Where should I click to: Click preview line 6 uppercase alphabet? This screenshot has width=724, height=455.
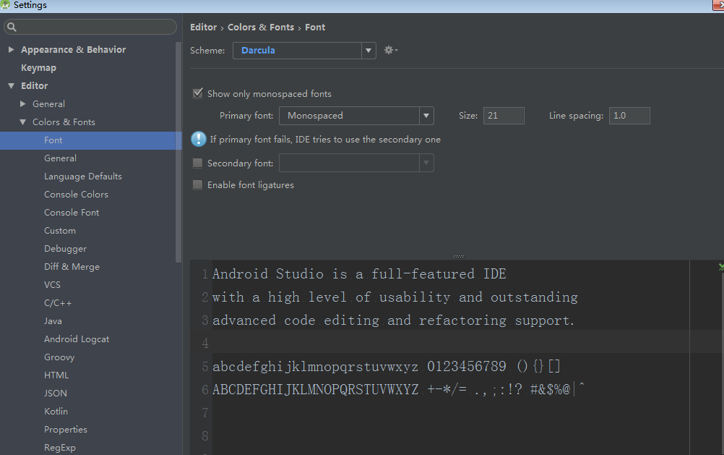pos(315,389)
